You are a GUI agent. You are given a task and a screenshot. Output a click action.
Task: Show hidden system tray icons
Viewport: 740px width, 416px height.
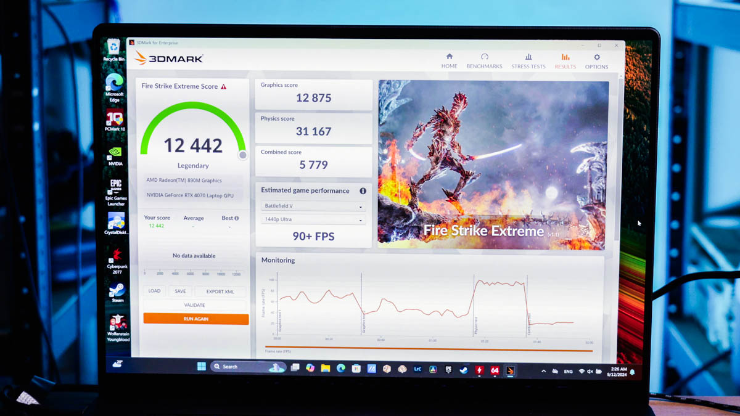(x=543, y=371)
